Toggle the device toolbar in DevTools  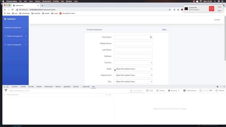pyautogui.click(x=7, y=87)
